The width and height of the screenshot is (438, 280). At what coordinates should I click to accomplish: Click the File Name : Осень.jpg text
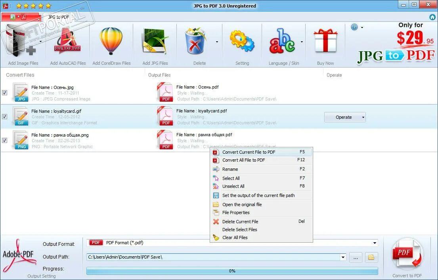(x=52, y=87)
